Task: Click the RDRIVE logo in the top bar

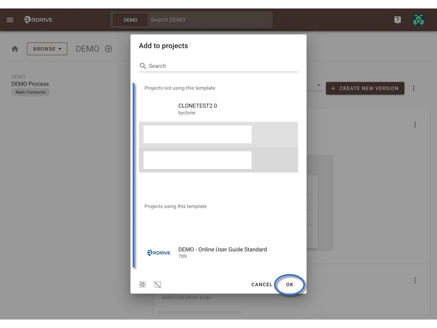Action: click(38, 20)
